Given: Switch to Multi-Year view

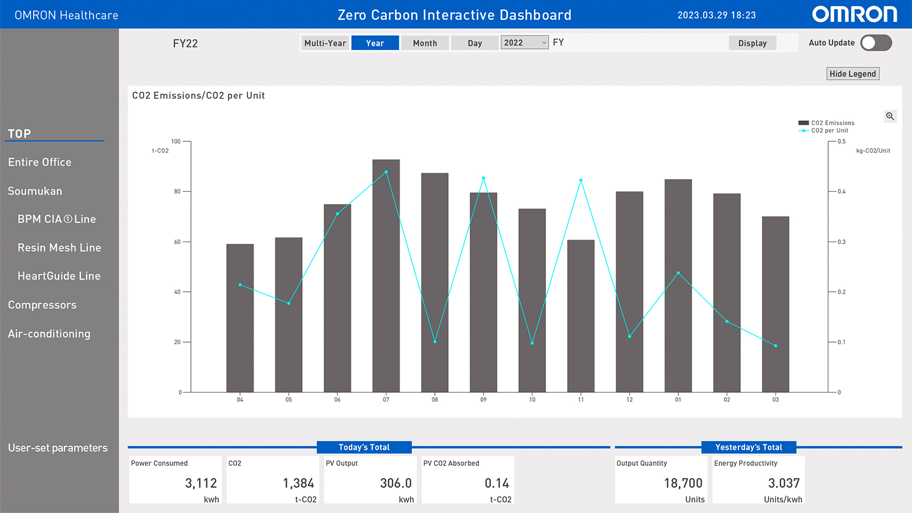Looking at the screenshot, I should (325, 43).
